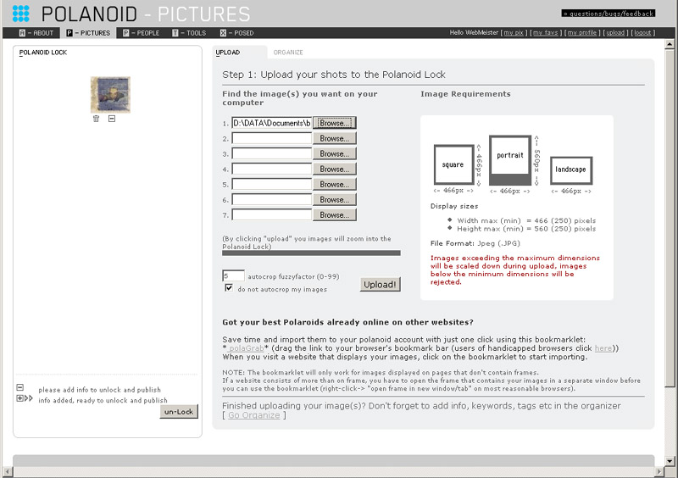678x478 pixels.
Task: Switch to the Organize tab
Action: 288,53
